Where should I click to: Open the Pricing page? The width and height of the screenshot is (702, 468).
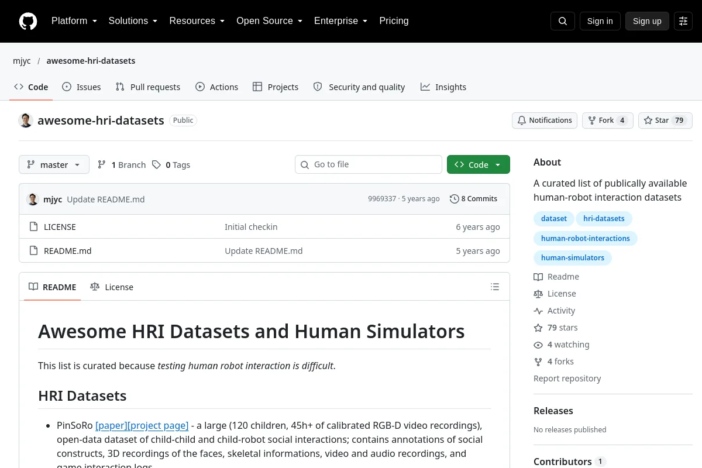coord(394,21)
